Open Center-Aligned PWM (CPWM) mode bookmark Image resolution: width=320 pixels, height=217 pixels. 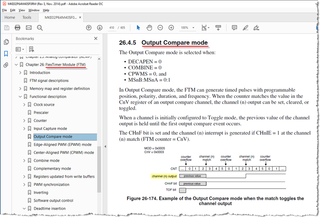point(64,153)
